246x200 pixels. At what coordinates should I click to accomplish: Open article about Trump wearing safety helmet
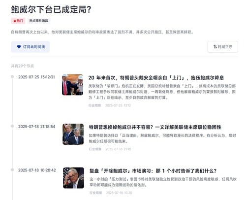pos(156,77)
